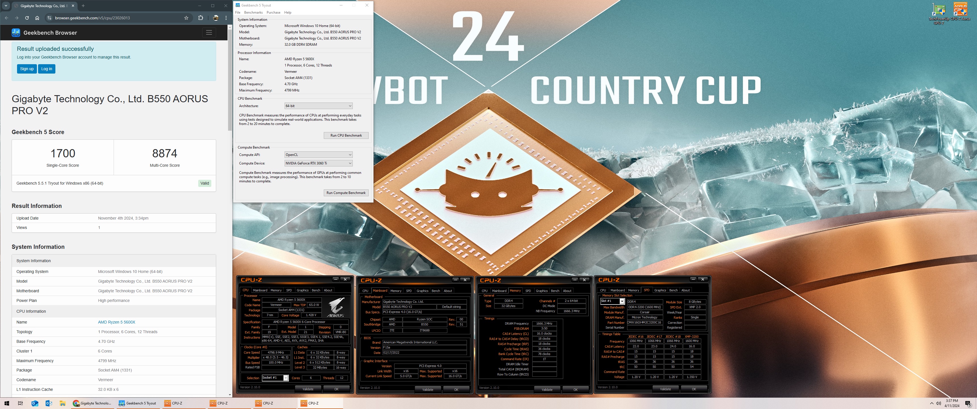Click the Sign up button

(x=27, y=69)
